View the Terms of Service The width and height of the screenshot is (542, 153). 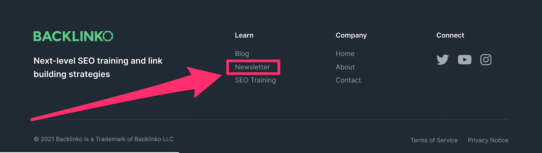tap(434, 140)
